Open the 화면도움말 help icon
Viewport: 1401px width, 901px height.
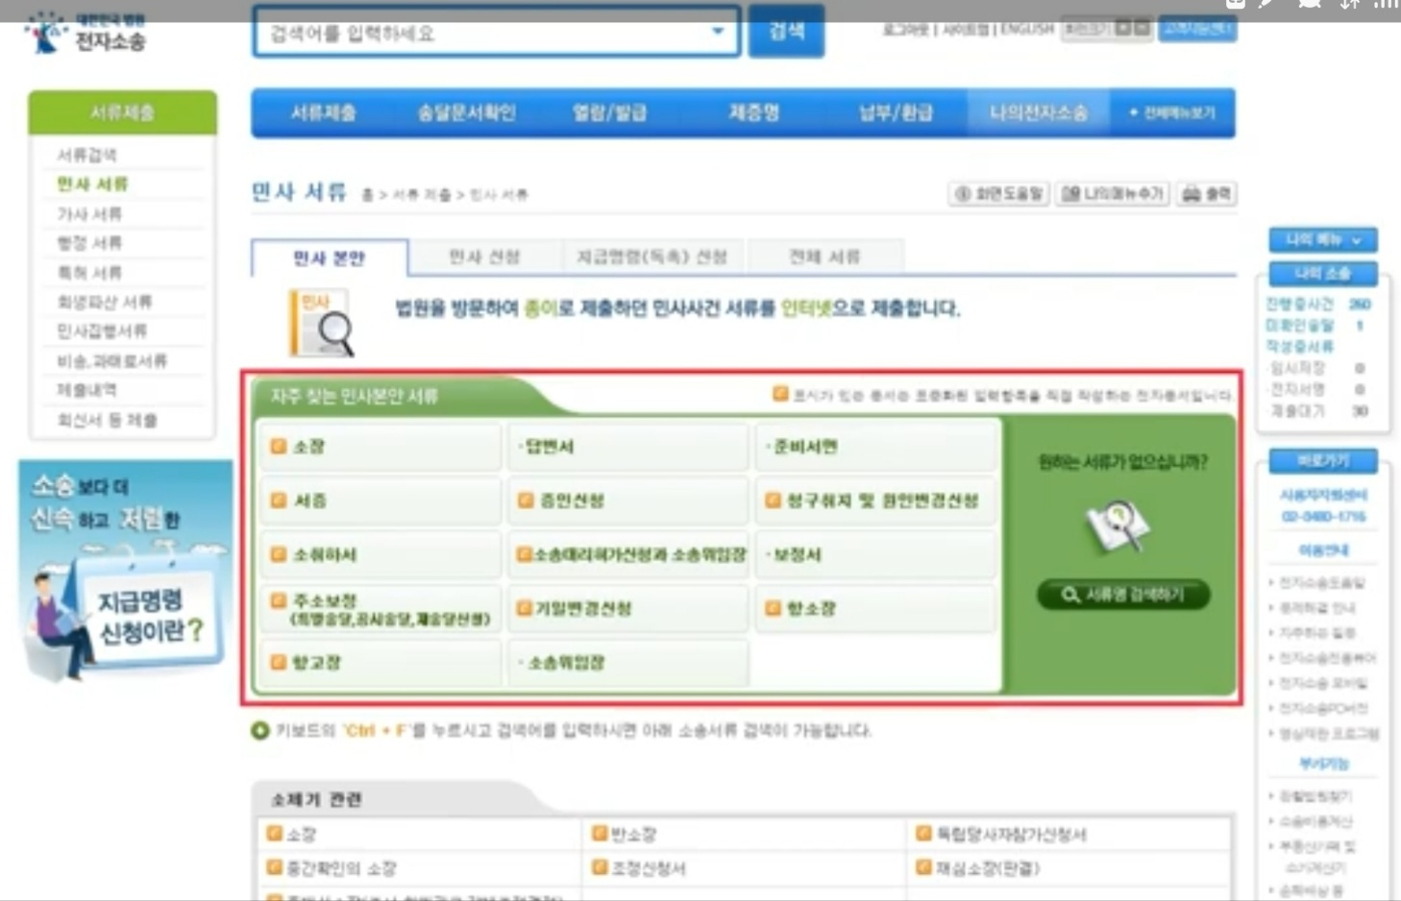point(997,193)
